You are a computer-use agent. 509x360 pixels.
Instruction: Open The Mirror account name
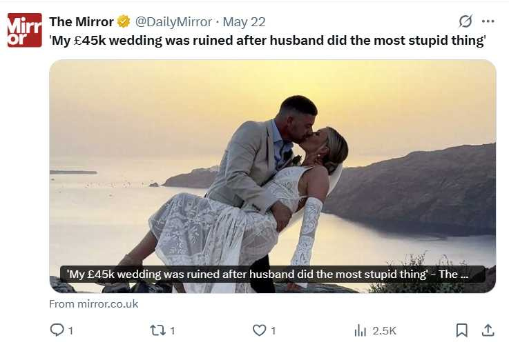point(81,21)
